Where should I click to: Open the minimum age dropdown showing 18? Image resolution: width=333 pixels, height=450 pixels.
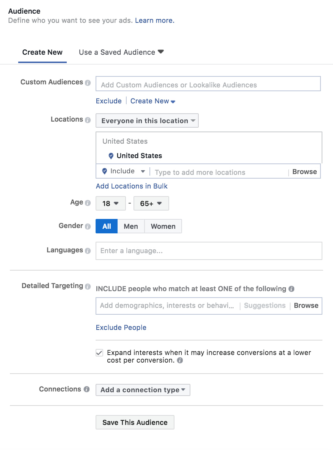(110, 203)
